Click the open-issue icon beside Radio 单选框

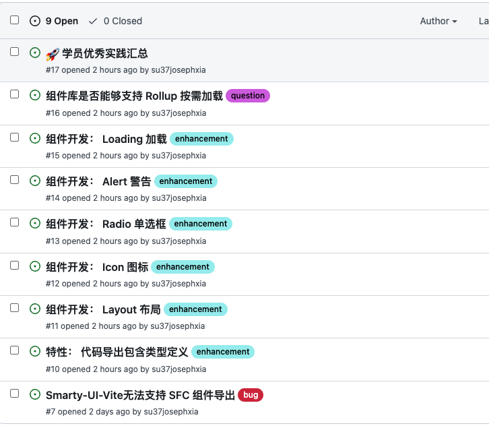tap(35, 223)
